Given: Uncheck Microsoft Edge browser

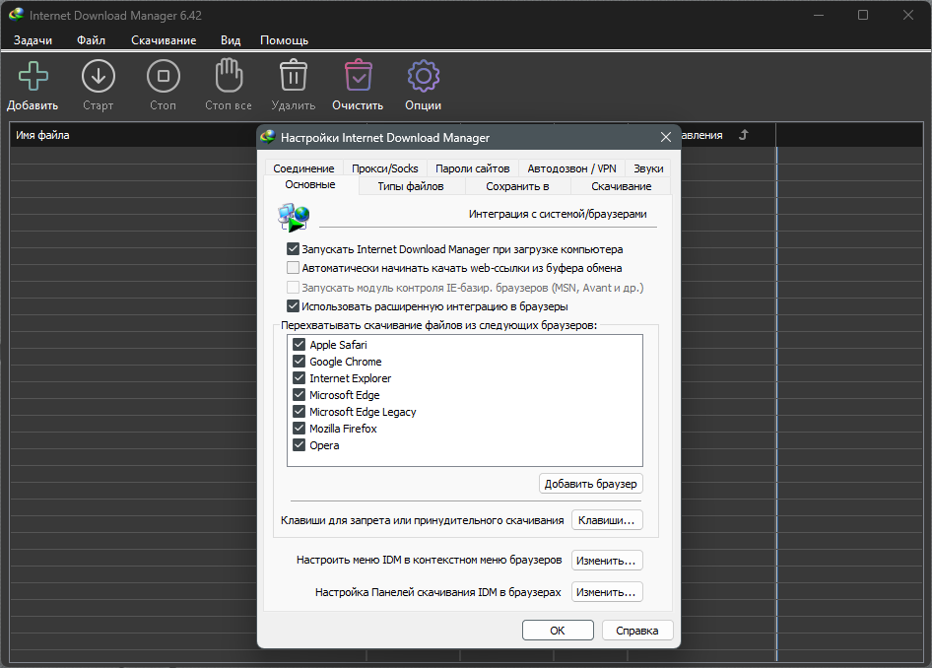Looking at the screenshot, I should 299,395.
